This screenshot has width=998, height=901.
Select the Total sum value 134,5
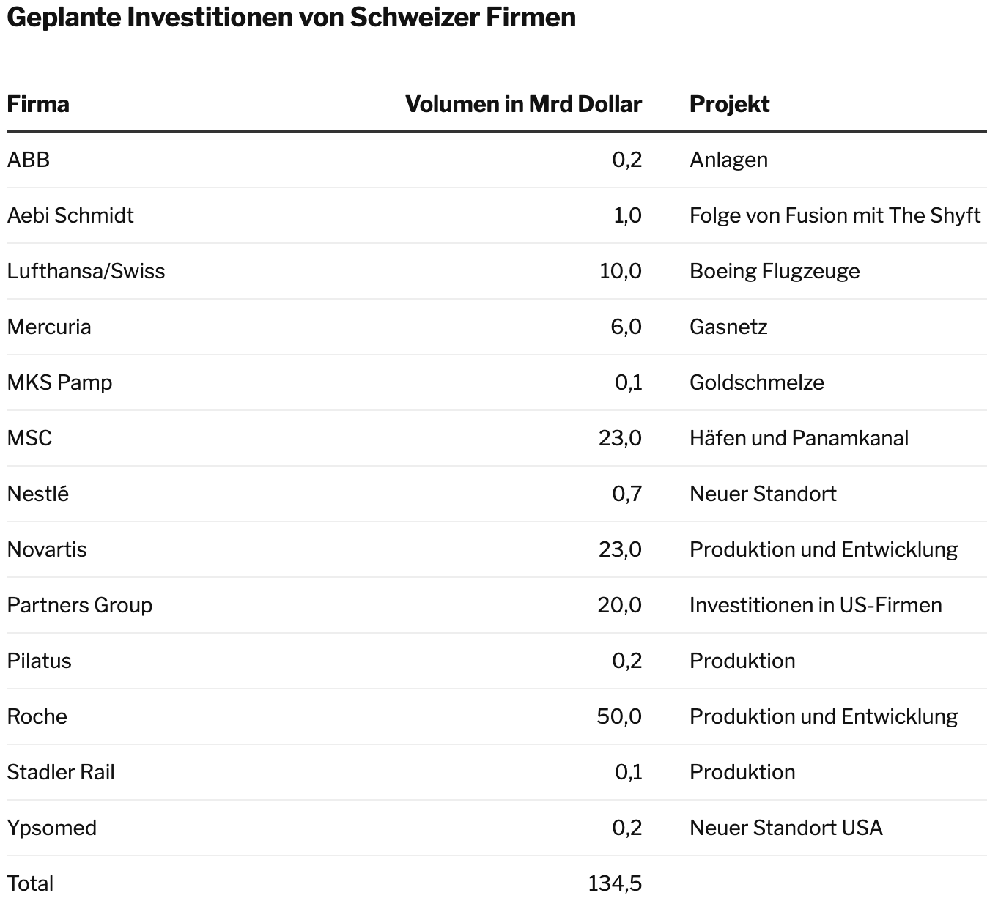[x=615, y=883]
